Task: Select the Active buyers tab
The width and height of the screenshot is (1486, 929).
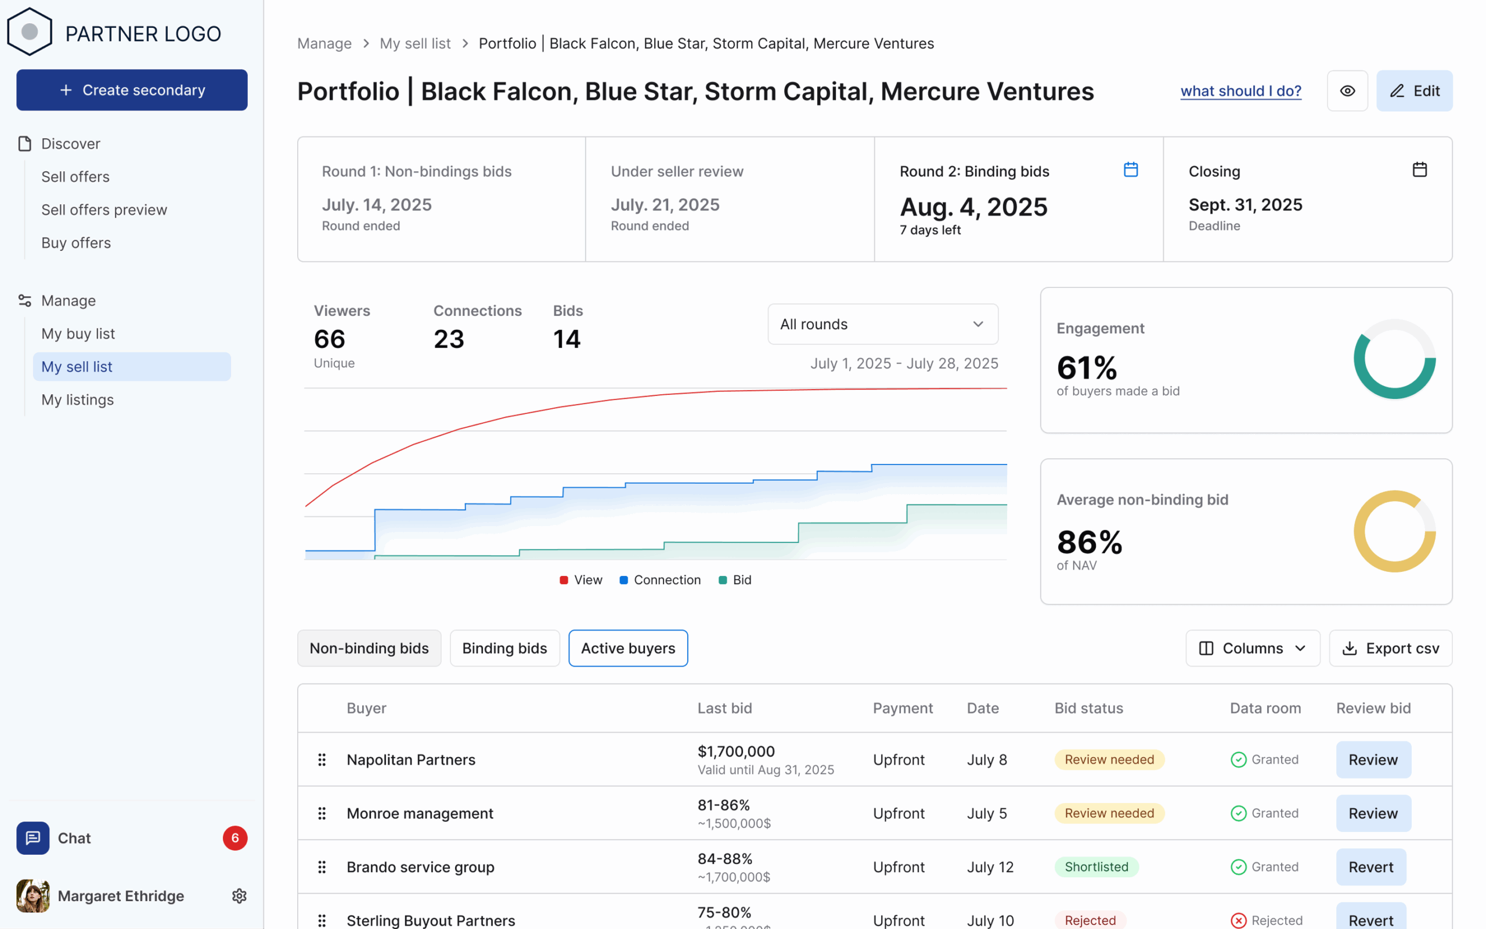Action: (x=627, y=648)
